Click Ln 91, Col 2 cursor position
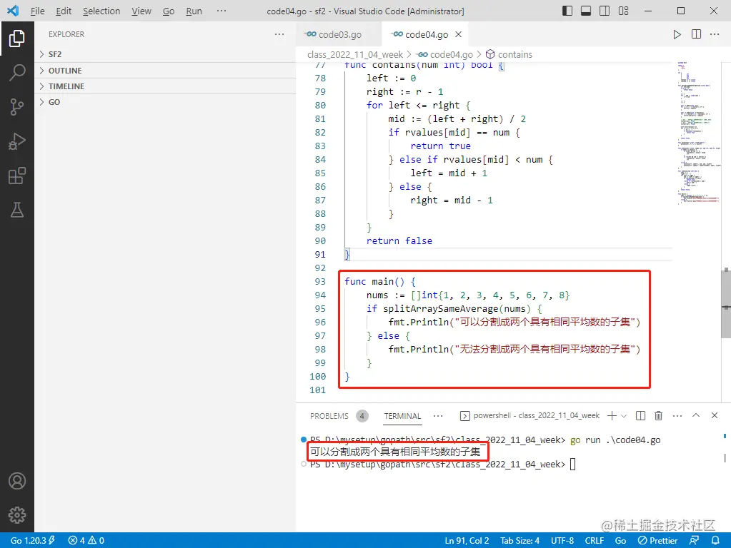The height and width of the screenshot is (548, 731). click(467, 541)
